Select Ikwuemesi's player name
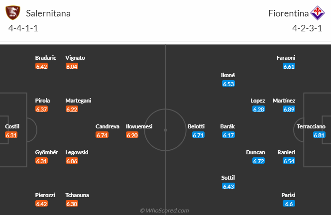Image resolution: width=331 pixels, height=215 pixels. 139,126
